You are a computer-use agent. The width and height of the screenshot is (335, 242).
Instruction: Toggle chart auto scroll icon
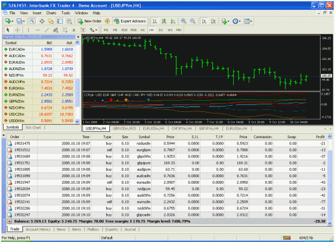click(204, 21)
